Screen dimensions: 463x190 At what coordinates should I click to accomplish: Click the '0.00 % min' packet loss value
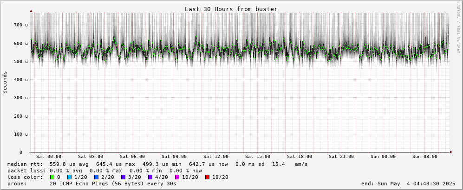click(x=146, y=171)
